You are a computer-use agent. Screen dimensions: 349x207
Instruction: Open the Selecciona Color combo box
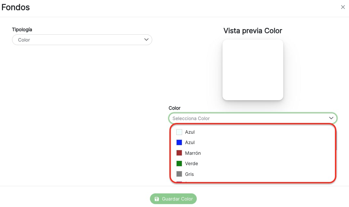247,118
